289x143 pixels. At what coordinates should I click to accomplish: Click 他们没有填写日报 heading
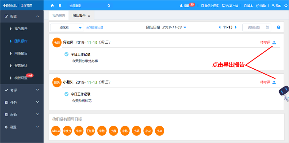67,120
